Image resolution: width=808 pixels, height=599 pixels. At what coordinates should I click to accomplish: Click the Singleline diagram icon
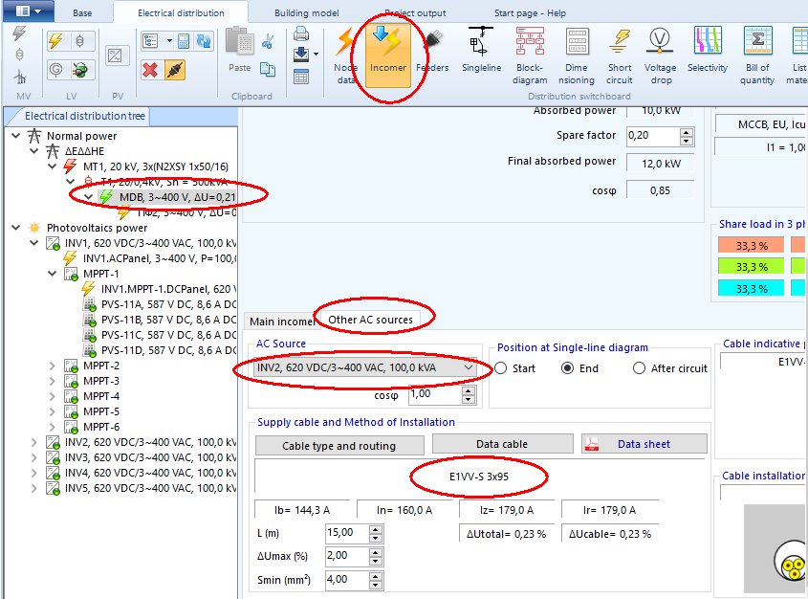click(x=481, y=55)
